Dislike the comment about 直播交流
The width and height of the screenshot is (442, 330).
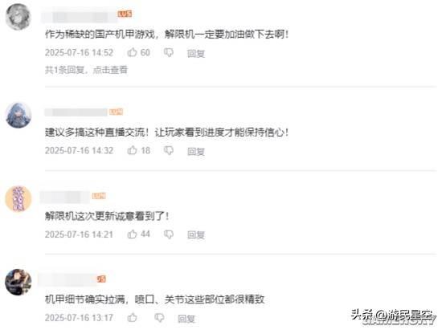169,151
